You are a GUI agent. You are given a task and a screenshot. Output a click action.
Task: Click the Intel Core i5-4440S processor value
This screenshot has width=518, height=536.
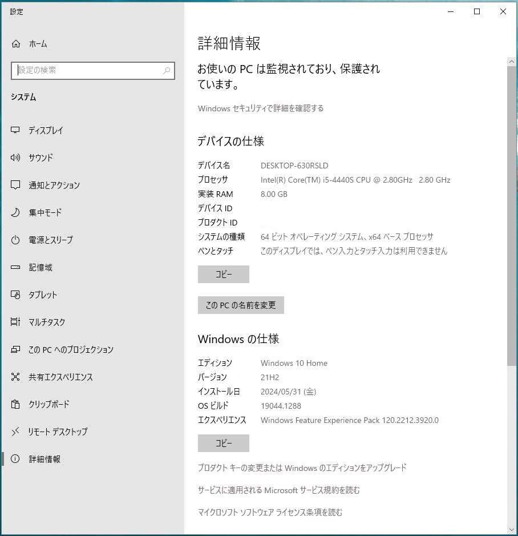(x=355, y=180)
